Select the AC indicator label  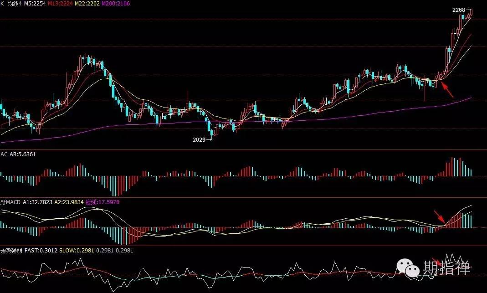pos(4,154)
